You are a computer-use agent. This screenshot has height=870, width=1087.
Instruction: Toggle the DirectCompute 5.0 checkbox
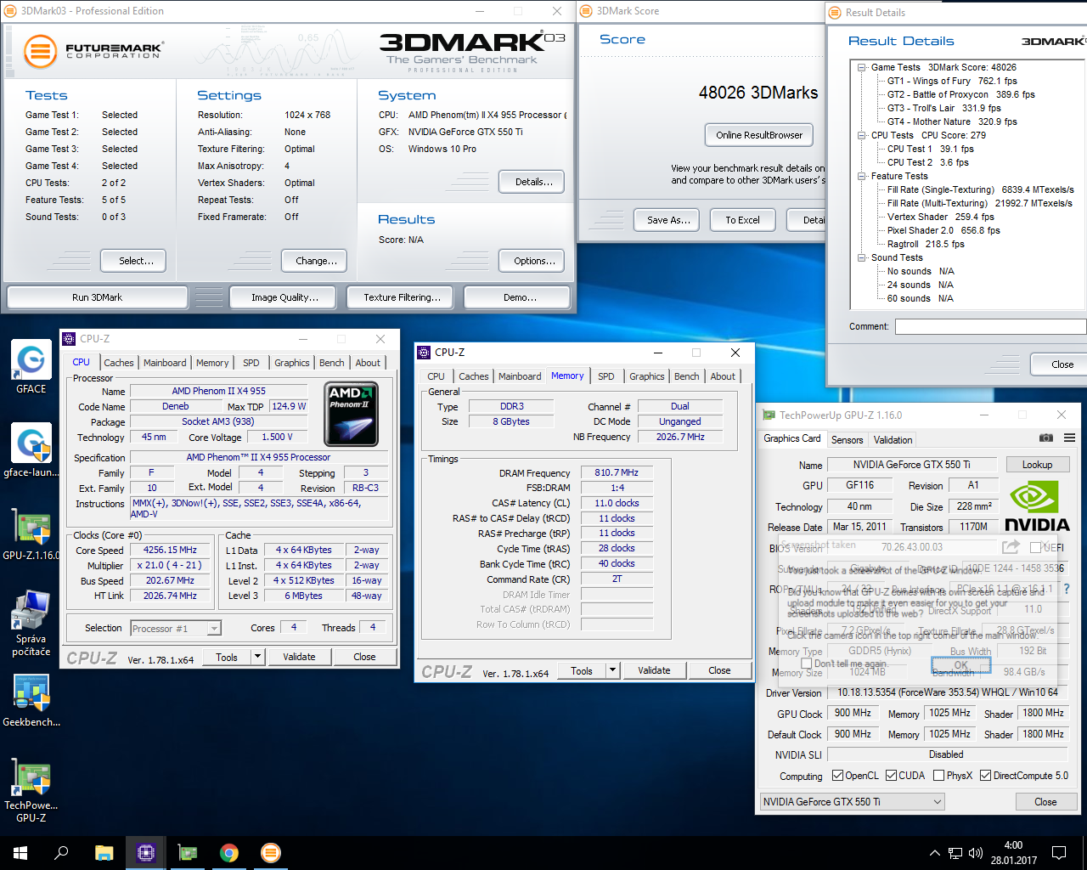985,775
